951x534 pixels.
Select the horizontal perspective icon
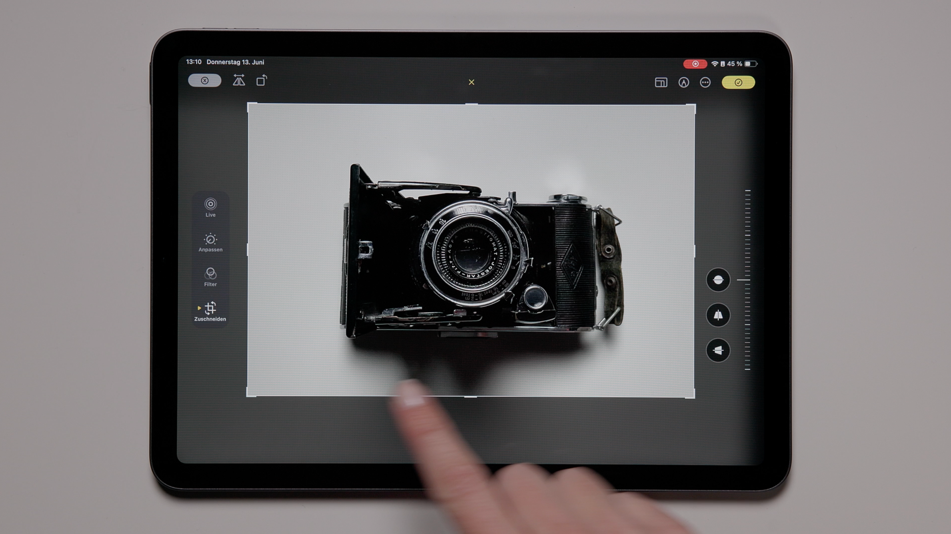(x=718, y=350)
